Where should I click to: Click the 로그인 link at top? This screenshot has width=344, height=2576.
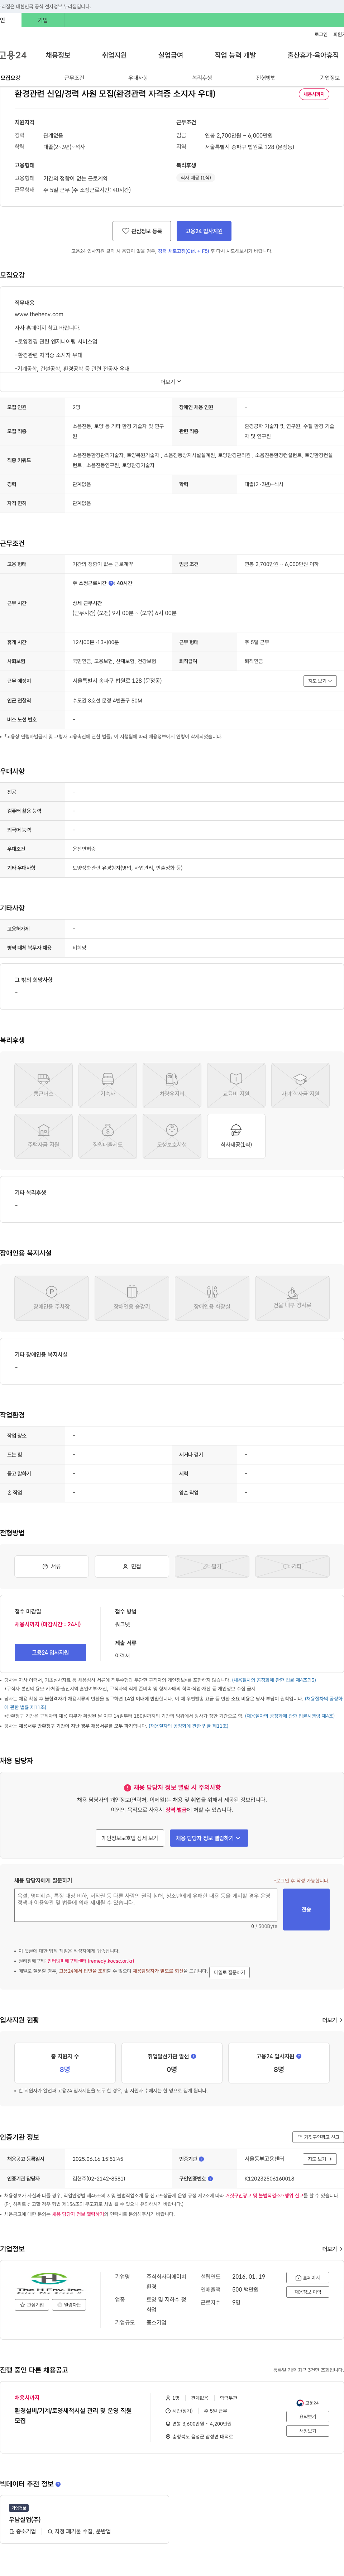click(321, 34)
